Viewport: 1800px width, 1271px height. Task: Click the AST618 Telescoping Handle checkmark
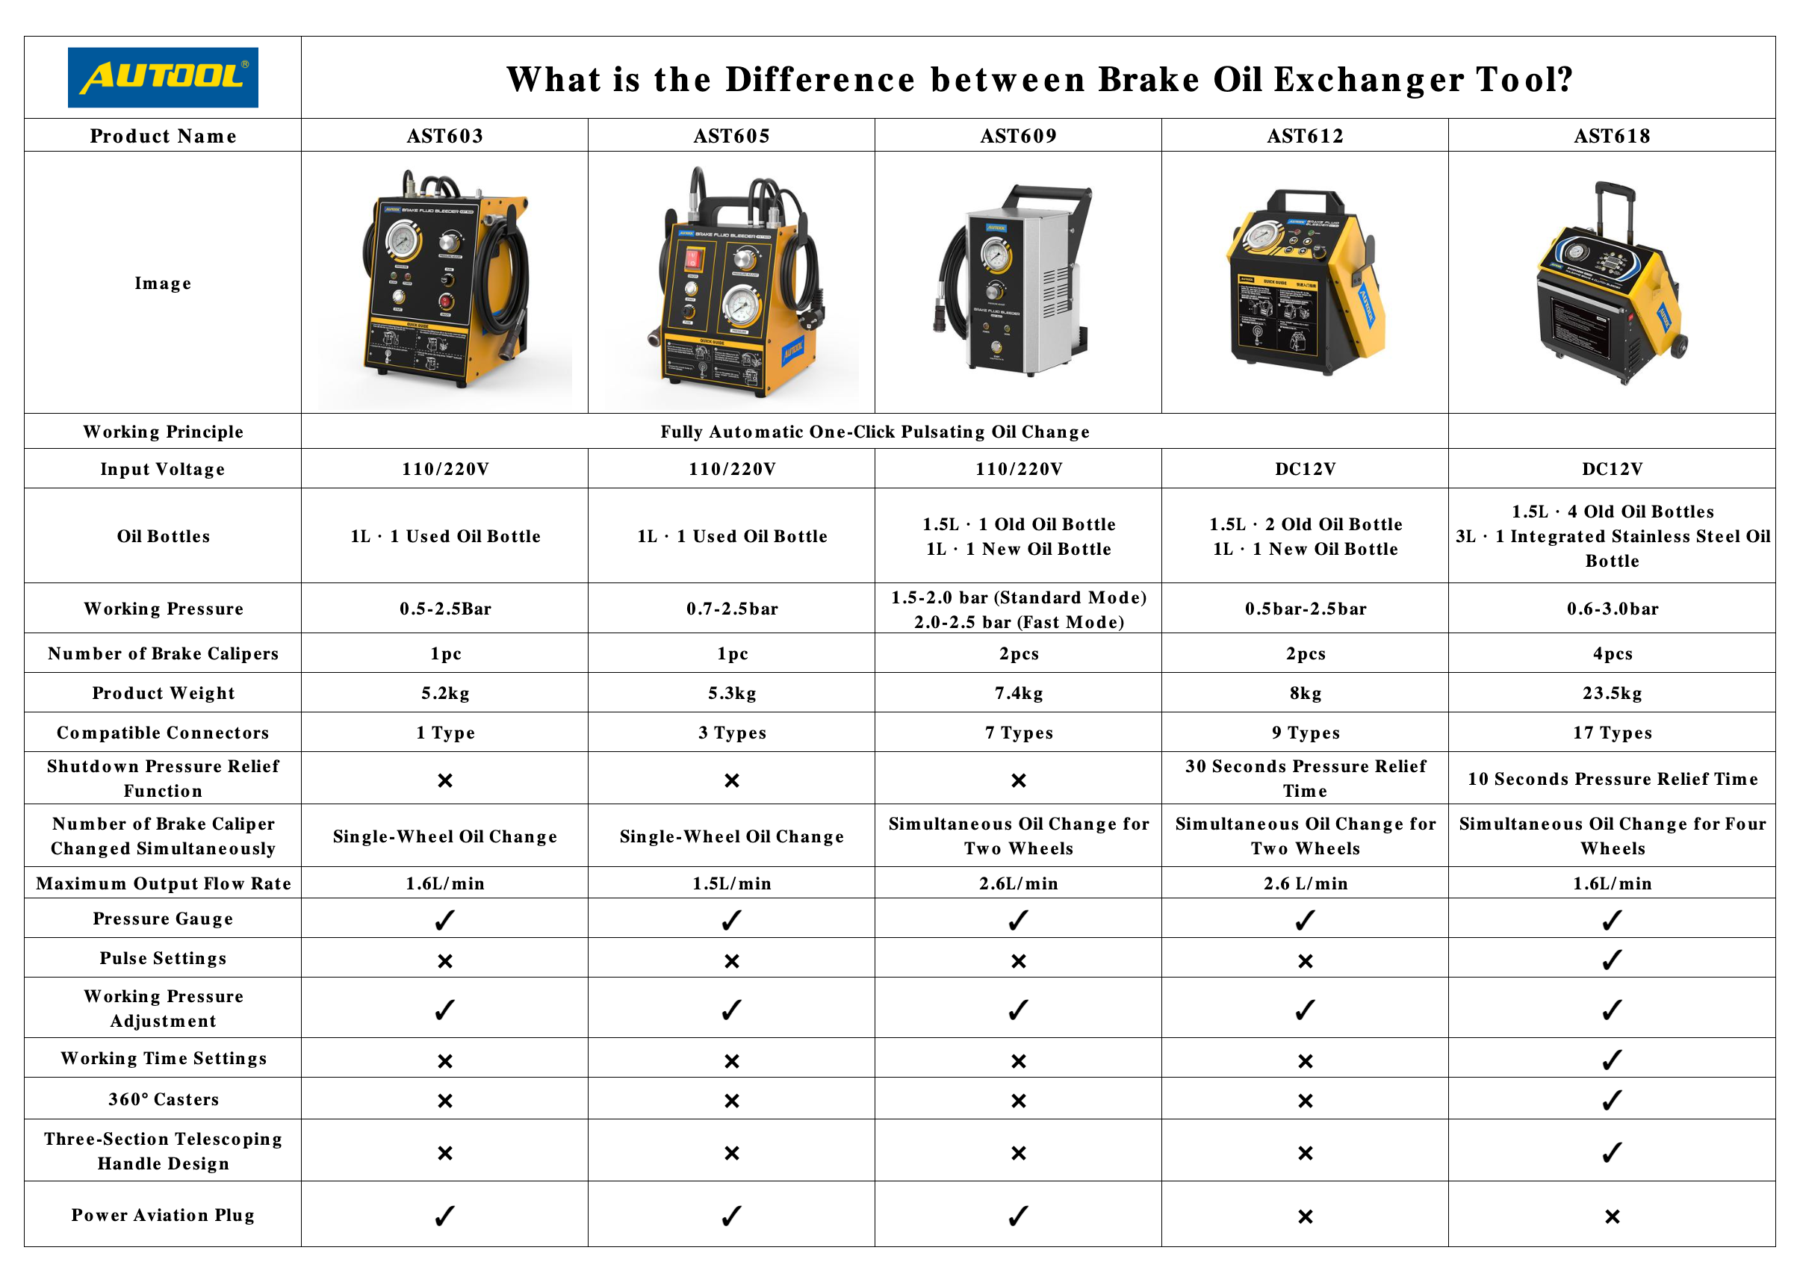click(1612, 1152)
